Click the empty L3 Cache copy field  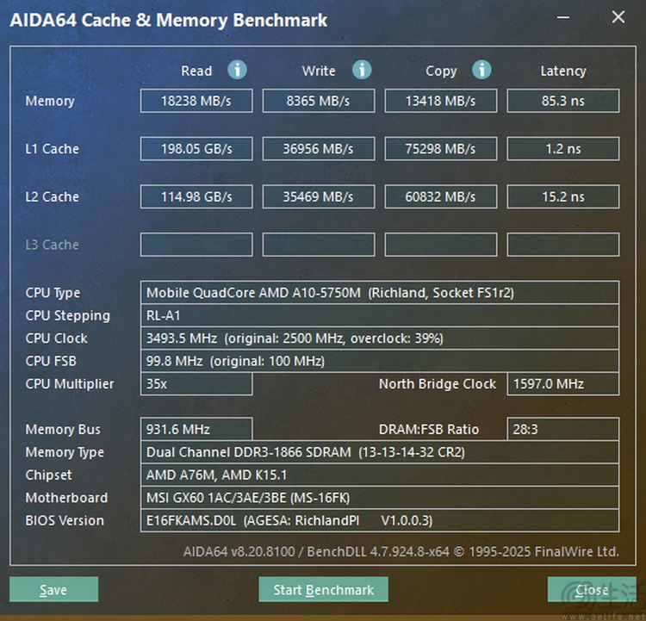[441, 245]
